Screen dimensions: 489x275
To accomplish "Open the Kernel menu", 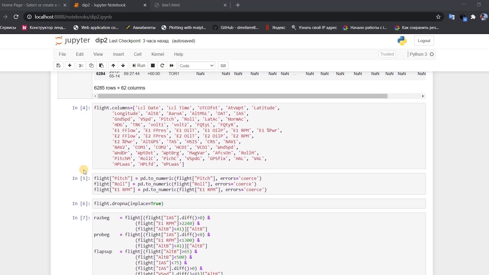I will pyautogui.click(x=157, y=54).
